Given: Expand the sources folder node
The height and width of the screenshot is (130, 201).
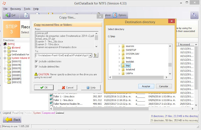Looking at the screenshot, I should point(119,46).
